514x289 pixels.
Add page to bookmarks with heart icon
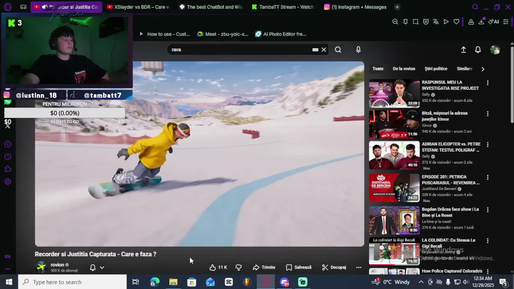tap(456, 22)
